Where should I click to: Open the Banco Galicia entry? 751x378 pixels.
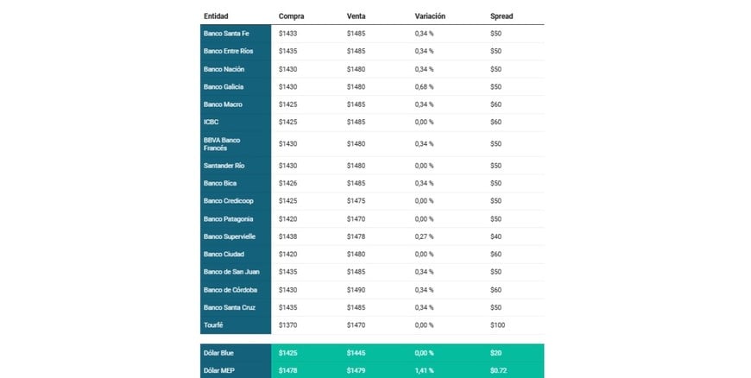(x=224, y=86)
